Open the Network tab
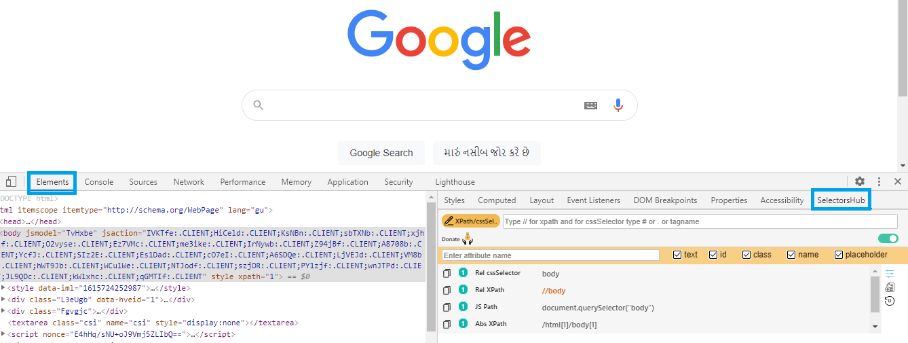The width and height of the screenshot is (908, 343). click(x=189, y=182)
